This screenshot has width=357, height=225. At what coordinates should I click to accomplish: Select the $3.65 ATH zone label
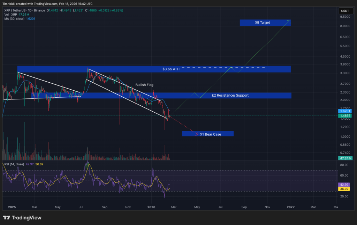tap(171, 69)
